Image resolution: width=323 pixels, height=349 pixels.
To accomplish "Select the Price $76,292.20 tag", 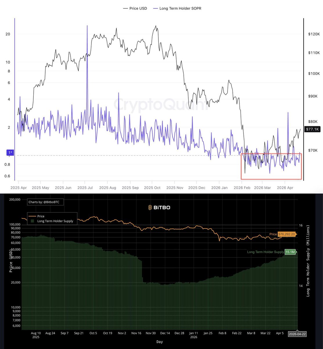I will click(282, 234).
